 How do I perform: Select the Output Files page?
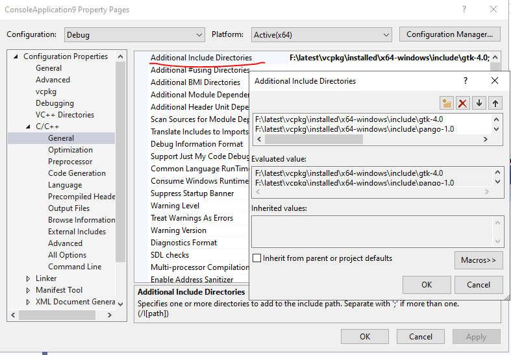(x=69, y=208)
